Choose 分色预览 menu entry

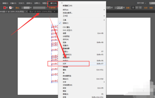pyautogui.click(x=82, y=36)
